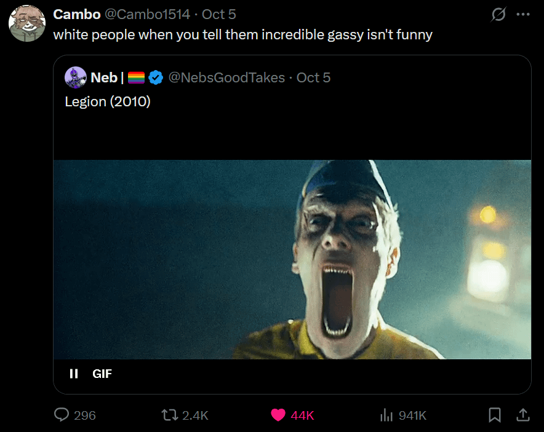Click Neb's blue verified badge
This screenshot has width=544, height=432.
[156, 77]
